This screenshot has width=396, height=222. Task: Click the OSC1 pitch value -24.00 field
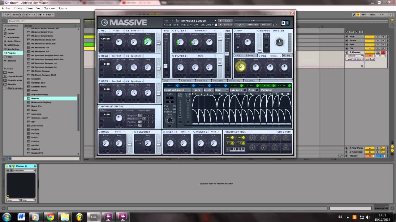tap(105, 39)
